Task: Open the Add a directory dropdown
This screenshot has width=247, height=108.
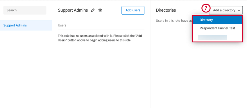Action: (x=226, y=10)
